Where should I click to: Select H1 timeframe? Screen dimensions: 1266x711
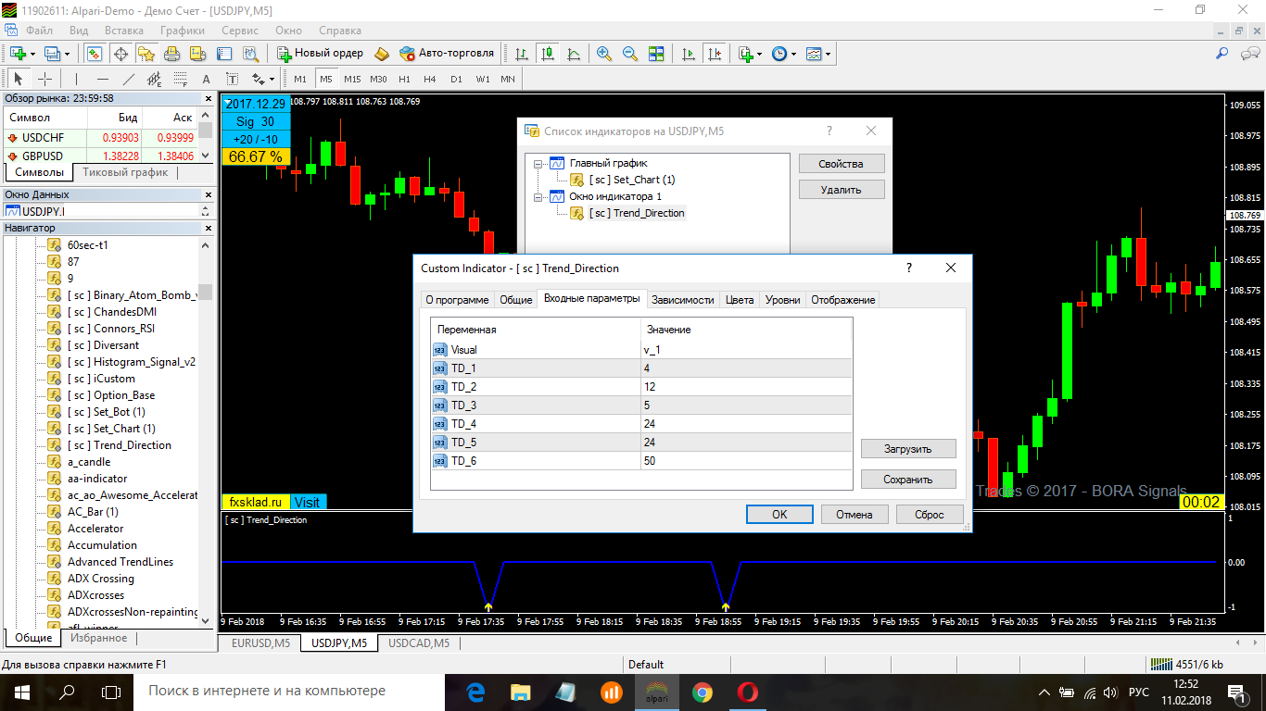coord(404,79)
